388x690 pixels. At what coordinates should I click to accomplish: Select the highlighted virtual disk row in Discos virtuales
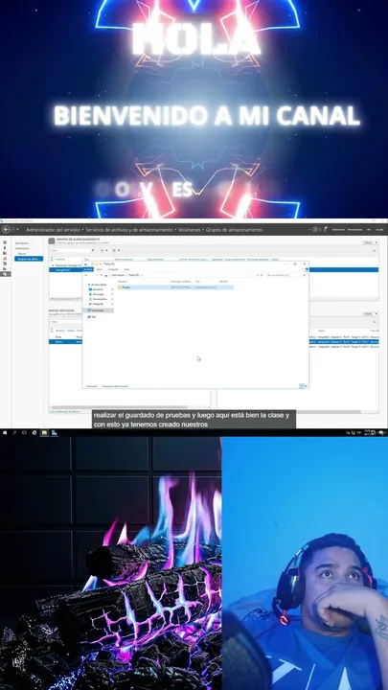(x=65, y=341)
